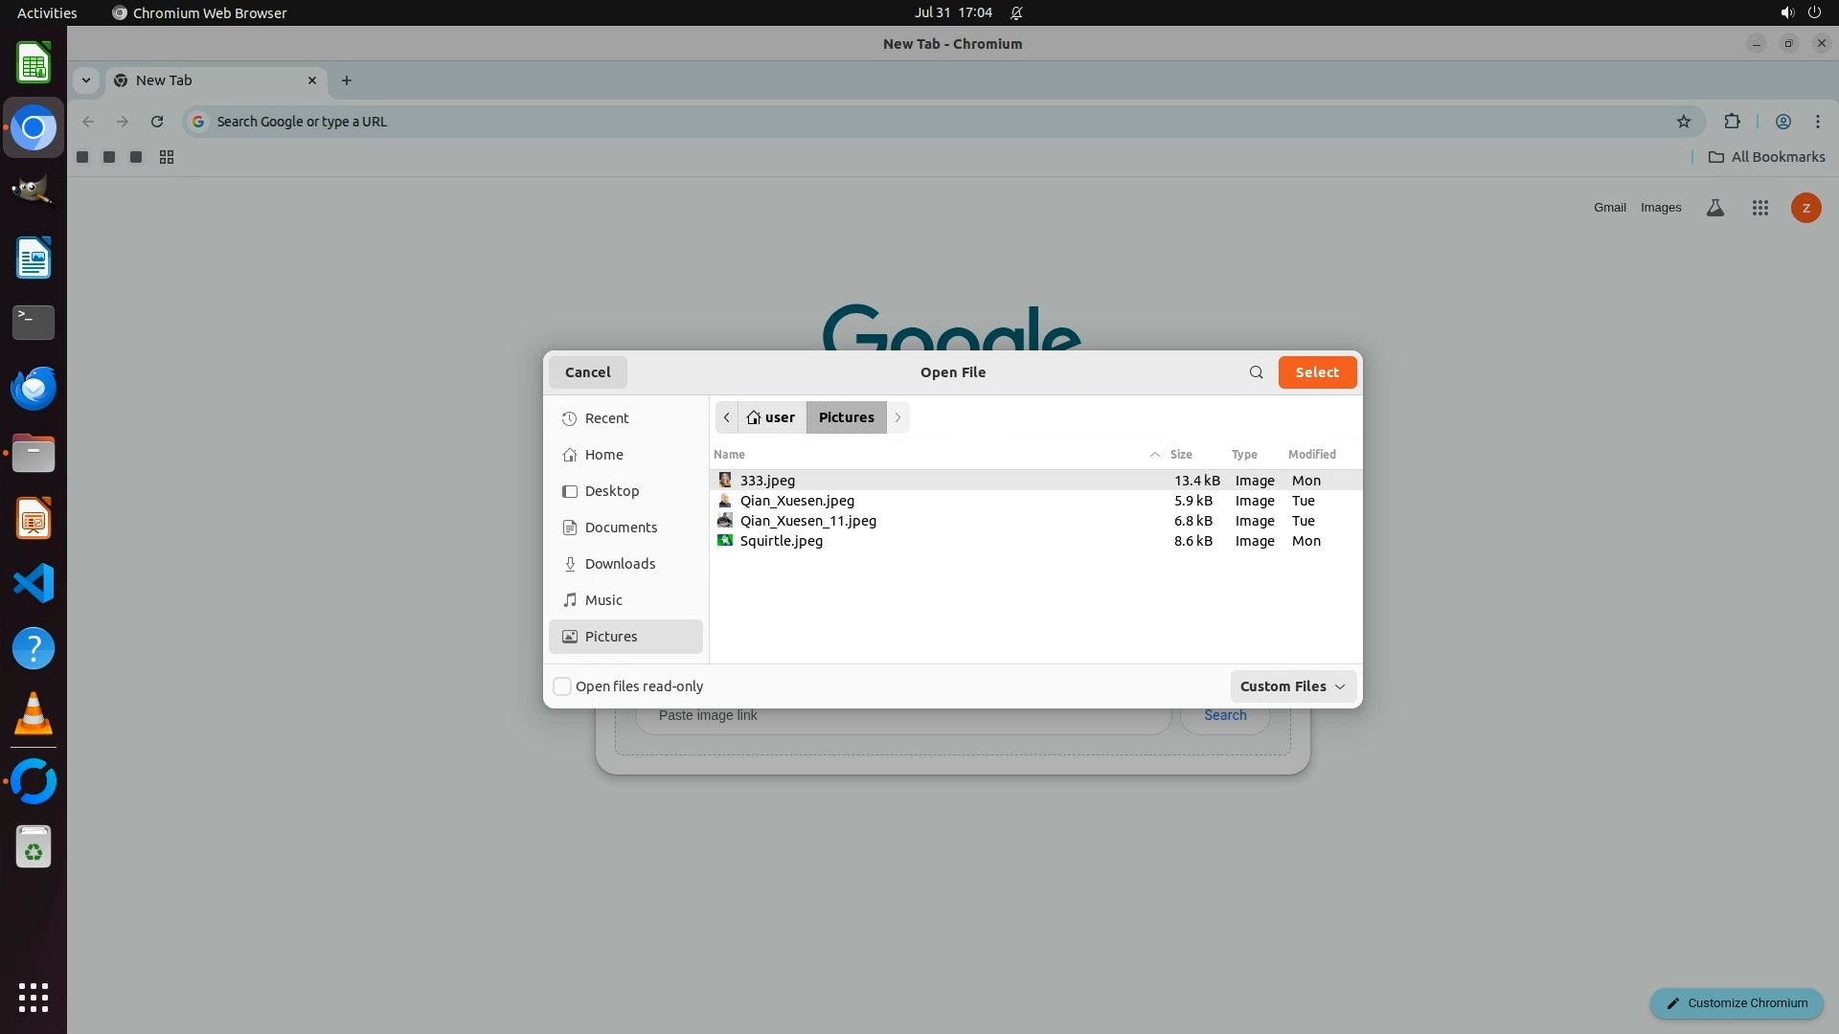Cancel the Open File dialog
The width and height of the screenshot is (1839, 1034).
click(587, 372)
